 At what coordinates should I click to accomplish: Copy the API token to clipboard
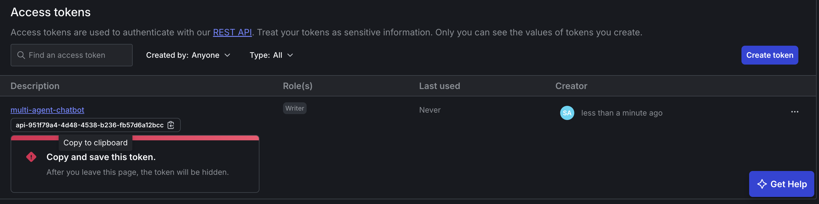click(x=171, y=125)
